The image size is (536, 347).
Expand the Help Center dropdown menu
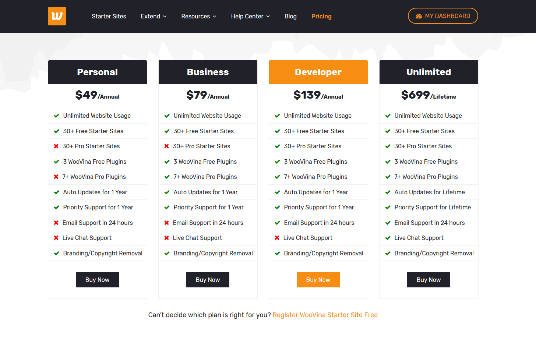[x=250, y=16]
